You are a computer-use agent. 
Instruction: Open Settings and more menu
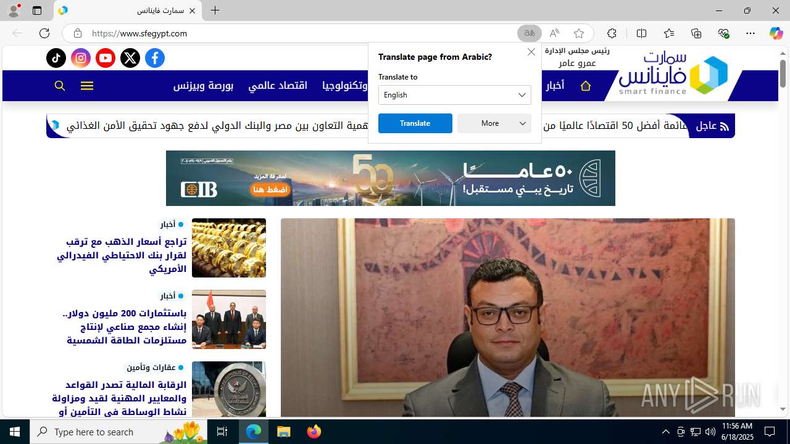(750, 33)
